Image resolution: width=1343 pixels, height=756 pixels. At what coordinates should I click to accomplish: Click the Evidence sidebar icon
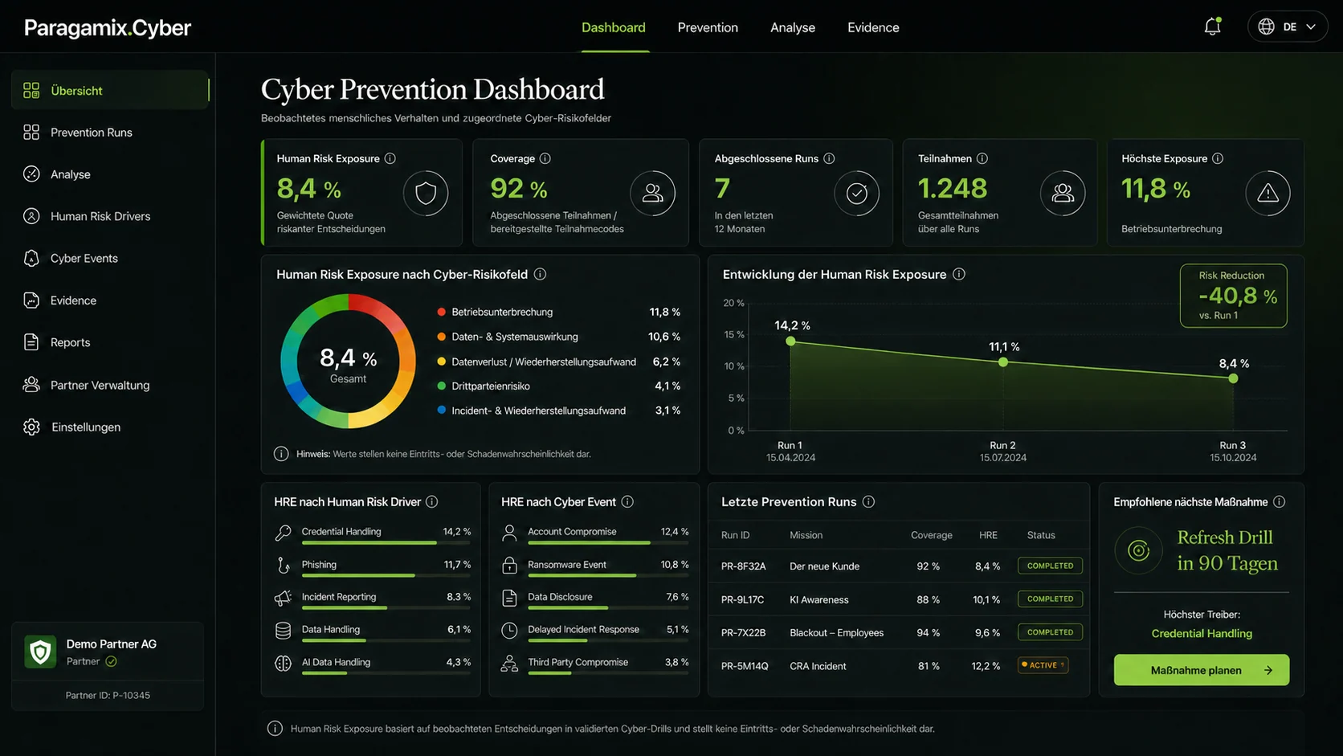pyautogui.click(x=31, y=300)
